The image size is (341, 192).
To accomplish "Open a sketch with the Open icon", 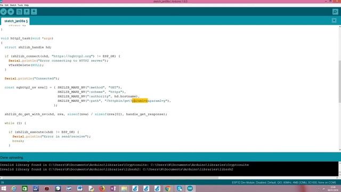I will [27, 12].
